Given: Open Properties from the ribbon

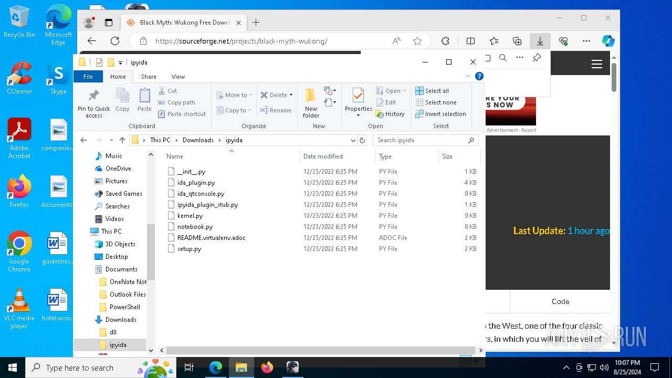Looking at the screenshot, I should click(x=358, y=103).
